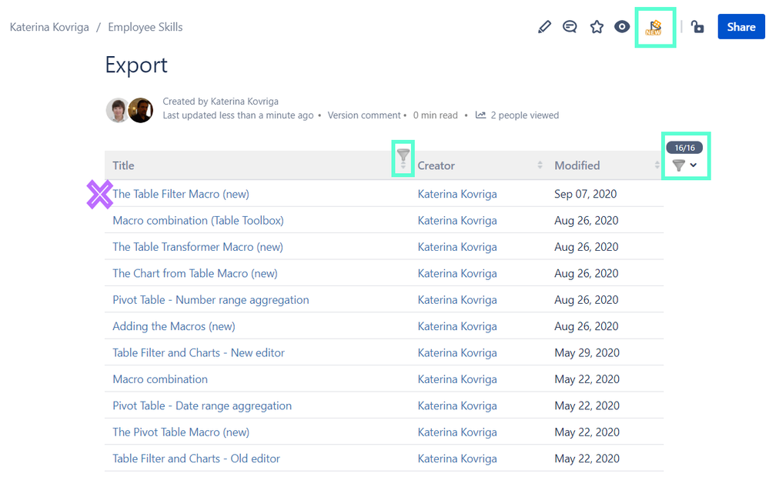This screenshot has width=769, height=477.
Task: Click the Title column header
Action: [x=124, y=165]
